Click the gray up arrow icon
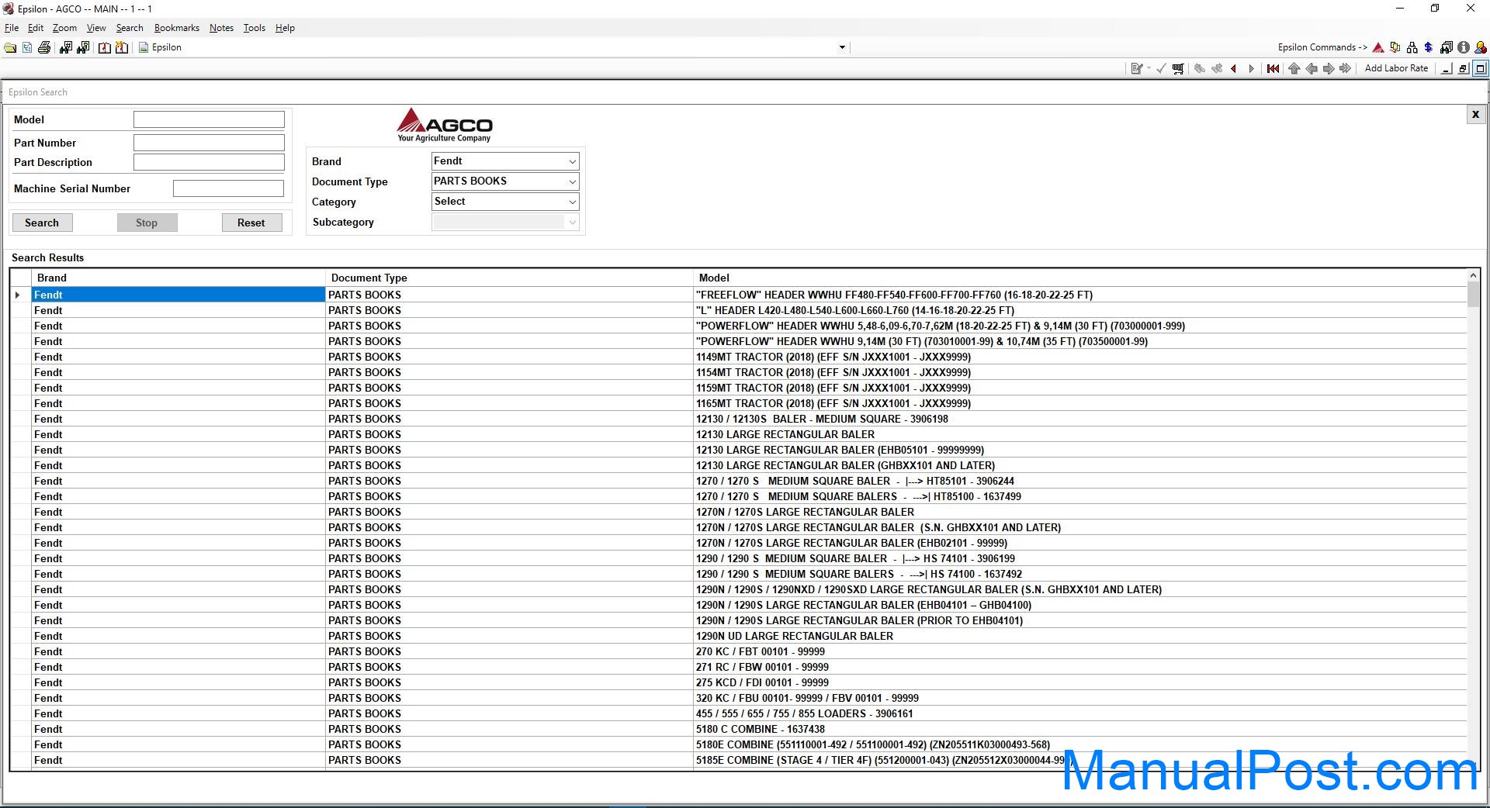The width and height of the screenshot is (1490, 808). click(x=1294, y=69)
